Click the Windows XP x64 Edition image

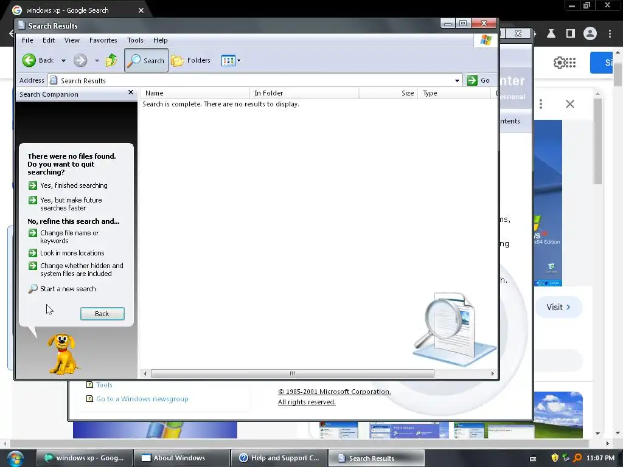tap(548, 202)
